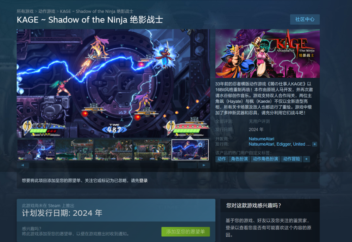Select the fourth screenshot thumbnail
352x242 pixels.
tap(152, 150)
